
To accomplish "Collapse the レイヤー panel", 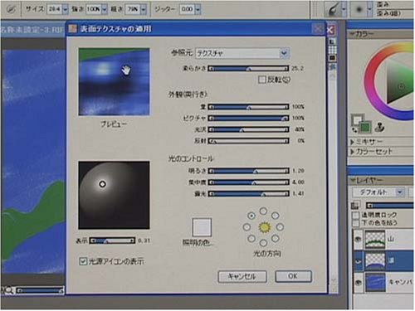I will [353, 181].
